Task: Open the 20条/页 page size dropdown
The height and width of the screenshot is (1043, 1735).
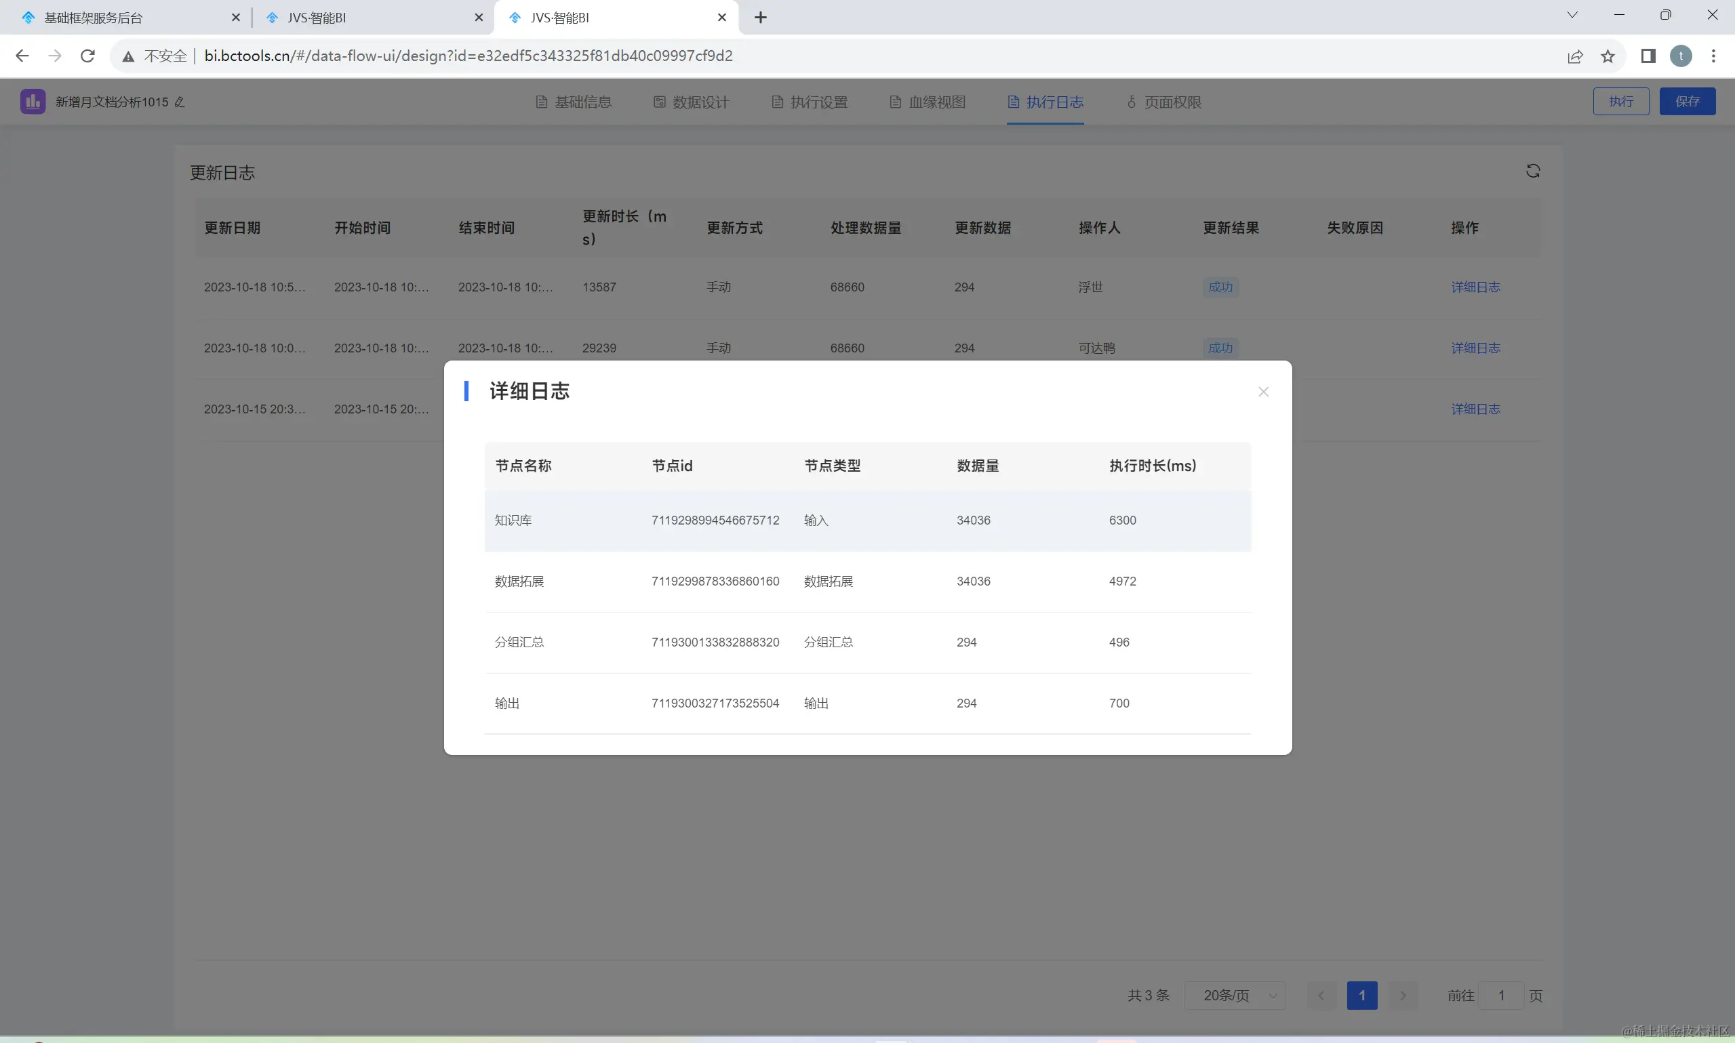Action: pos(1235,995)
